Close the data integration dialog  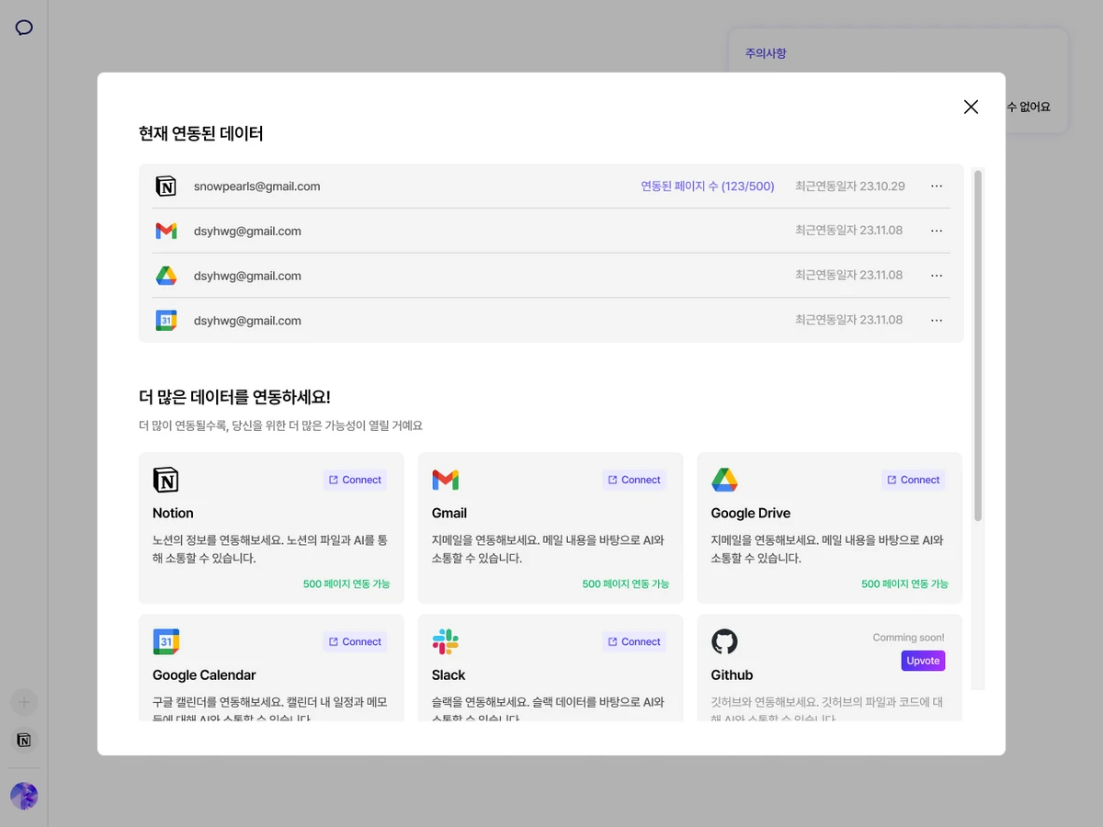(x=971, y=107)
